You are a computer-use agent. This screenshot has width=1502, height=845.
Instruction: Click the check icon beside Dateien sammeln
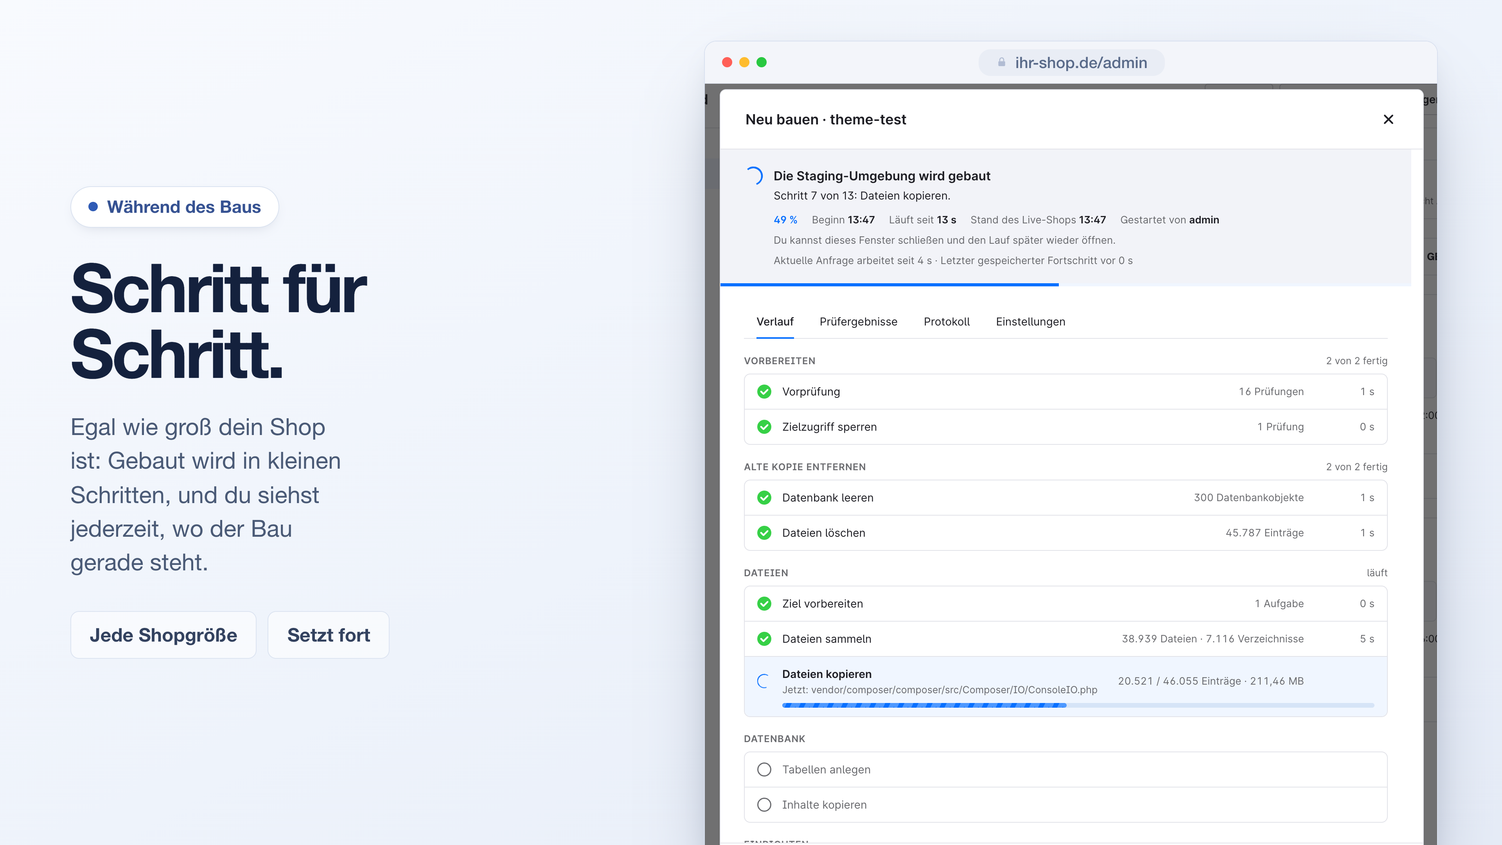pos(764,639)
